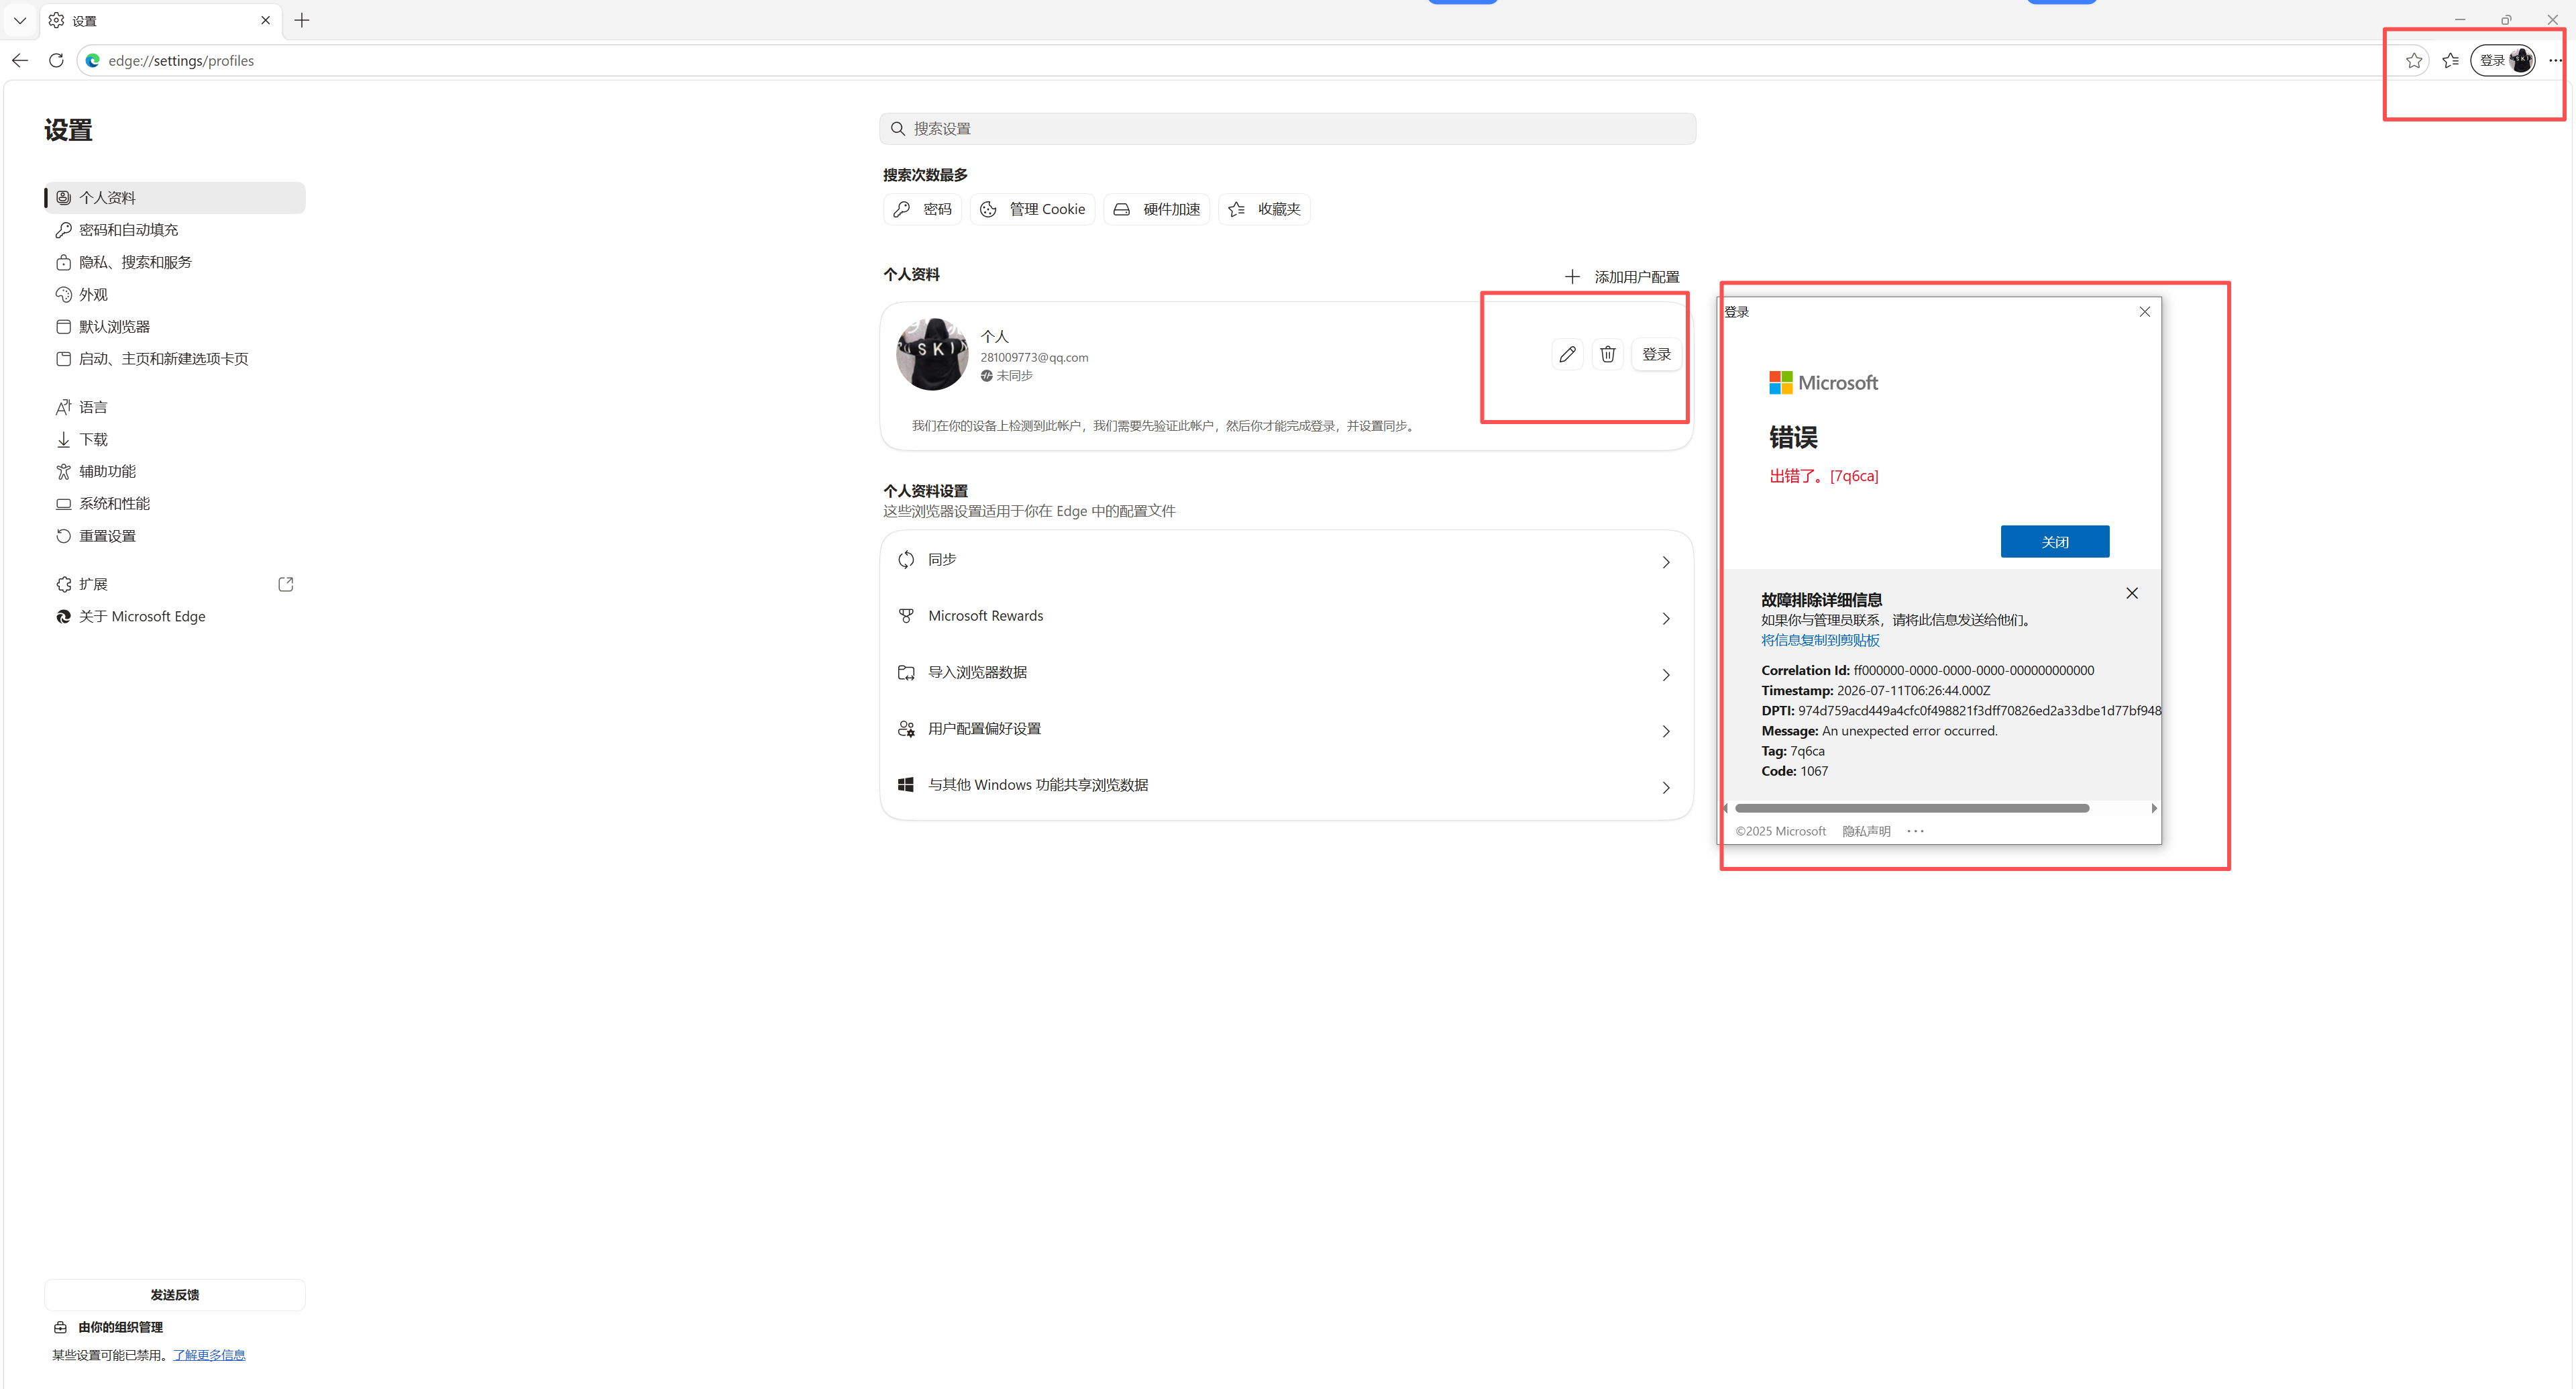Expand the Microsoft Rewards row
The width and height of the screenshot is (2576, 1389).
click(x=1286, y=616)
